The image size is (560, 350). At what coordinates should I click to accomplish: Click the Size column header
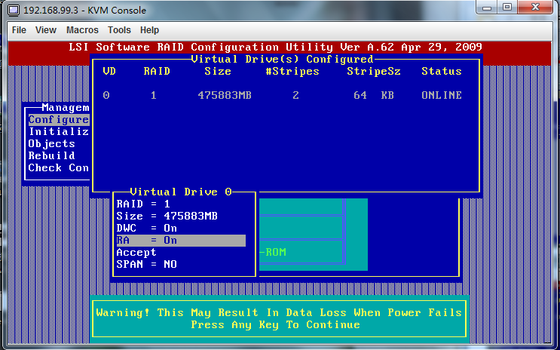(x=218, y=72)
